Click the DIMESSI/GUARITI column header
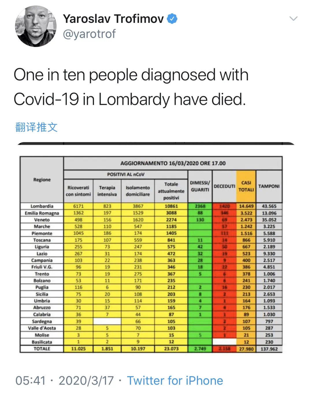This screenshot has width=312, height=395. [x=200, y=186]
